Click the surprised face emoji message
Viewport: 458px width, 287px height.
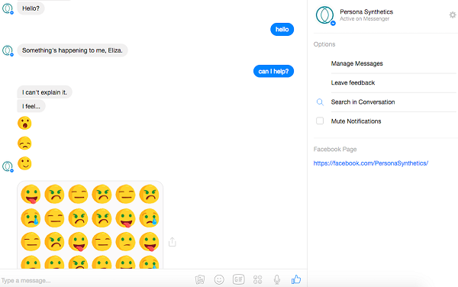[x=24, y=123]
